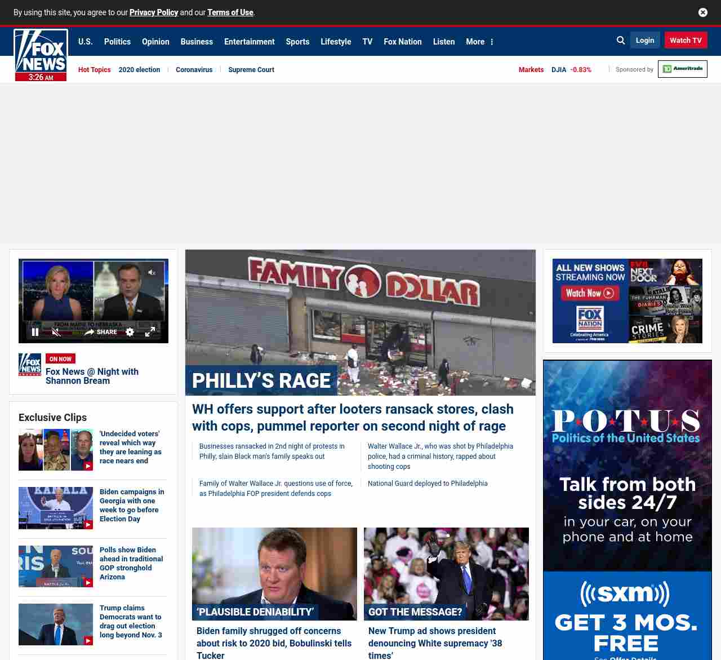Click the Markets link in ticker bar

(x=531, y=70)
